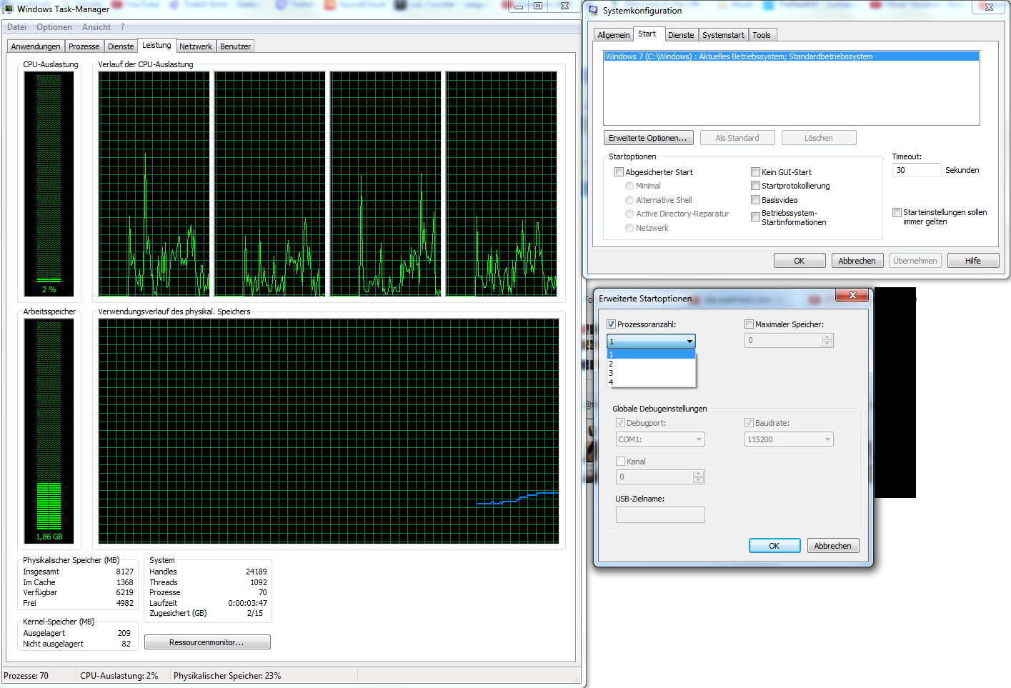Click Abbrechen in Erweiterte Startoptionen

(832, 546)
